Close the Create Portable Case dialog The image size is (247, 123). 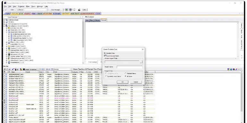[x=143, y=49]
